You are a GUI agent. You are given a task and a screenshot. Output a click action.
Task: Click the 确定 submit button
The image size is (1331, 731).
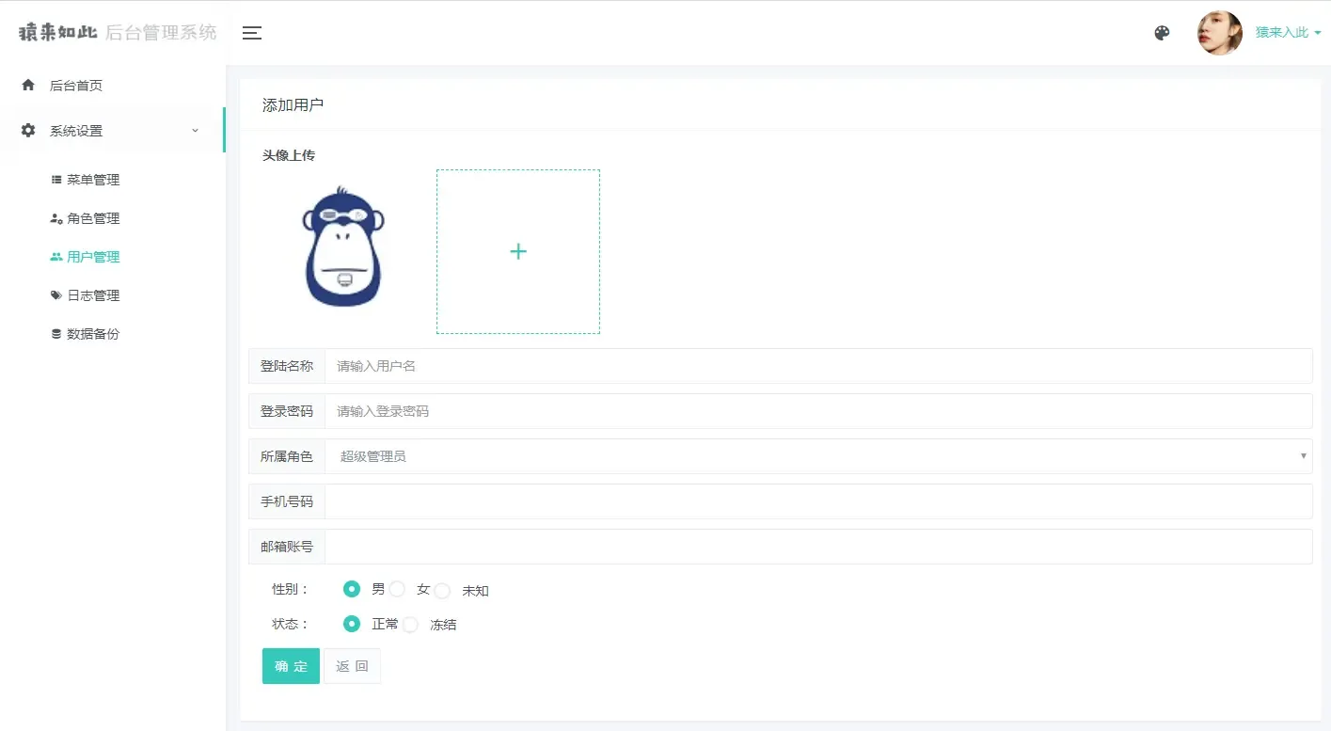[x=290, y=665]
